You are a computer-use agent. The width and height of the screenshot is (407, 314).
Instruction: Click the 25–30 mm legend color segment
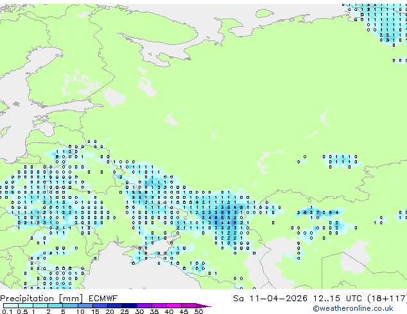pyautogui.click(x=129, y=306)
